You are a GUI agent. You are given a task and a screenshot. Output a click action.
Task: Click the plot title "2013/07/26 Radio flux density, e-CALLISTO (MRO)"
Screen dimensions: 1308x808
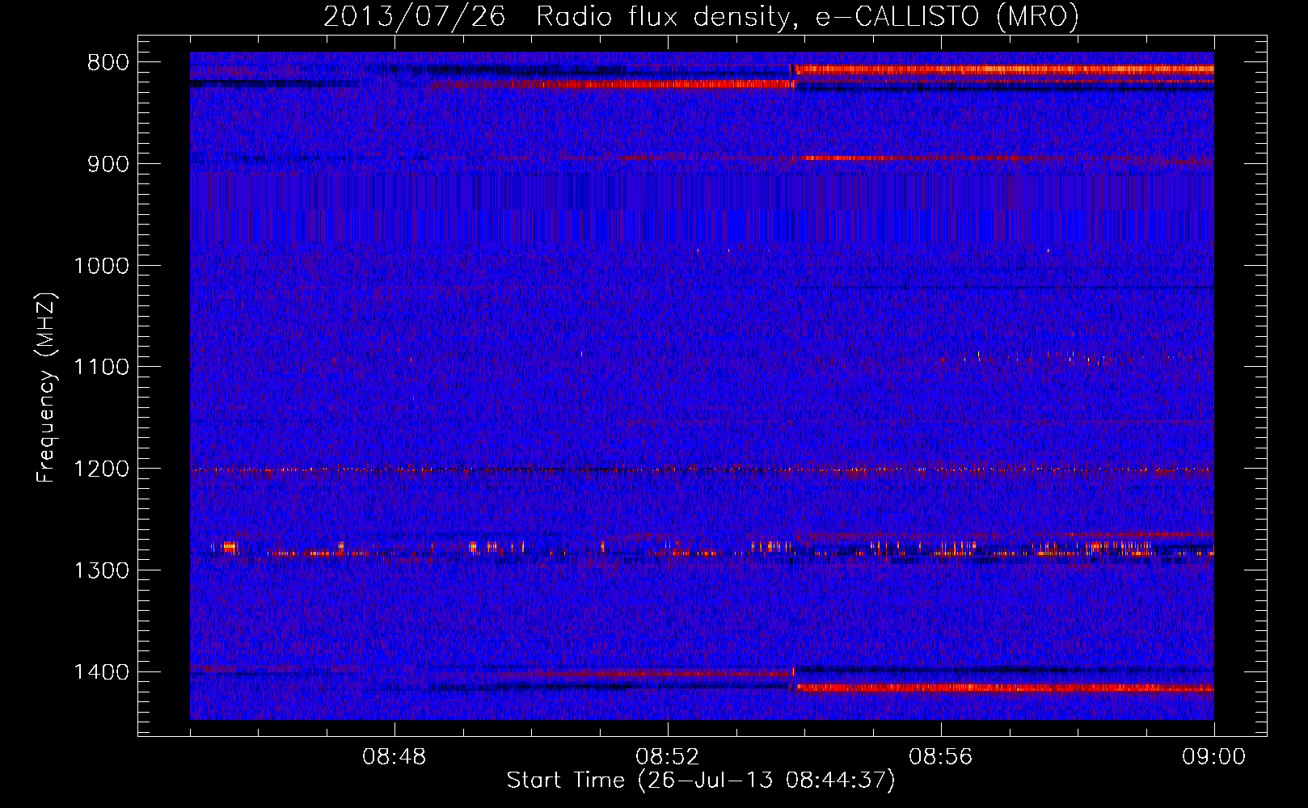[x=701, y=16]
